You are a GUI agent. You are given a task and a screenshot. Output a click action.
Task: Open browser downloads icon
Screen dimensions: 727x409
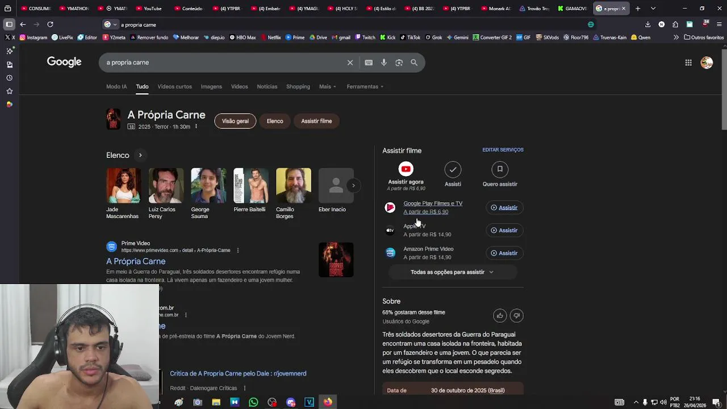click(647, 24)
